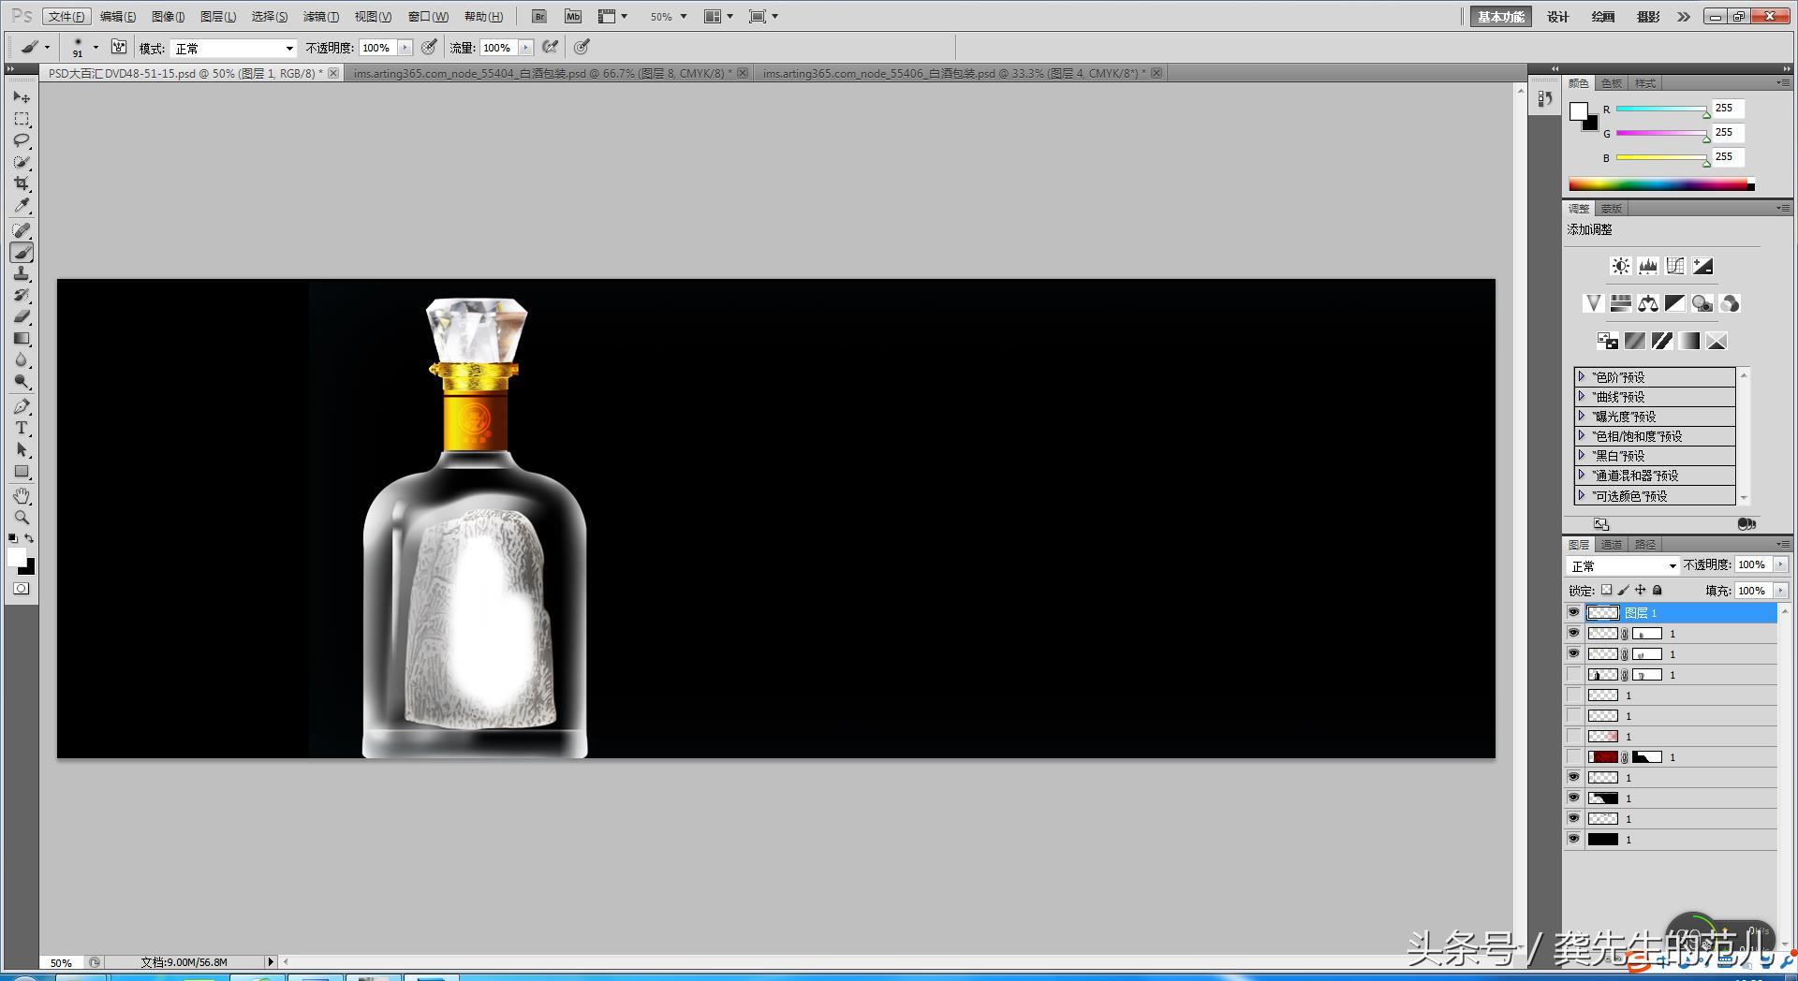Screen dimensions: 1798x981
Task: Open the brush 模式 blending dropdown
Action: coord(233,48)
